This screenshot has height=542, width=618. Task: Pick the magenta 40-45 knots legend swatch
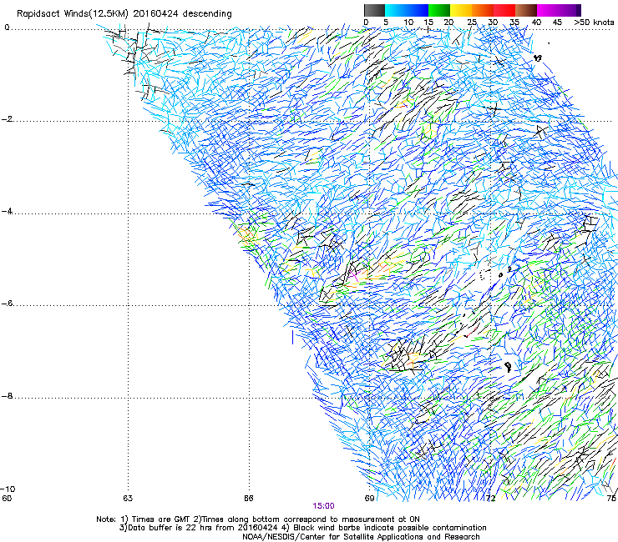pyautogui.click(x=548, y=10)
